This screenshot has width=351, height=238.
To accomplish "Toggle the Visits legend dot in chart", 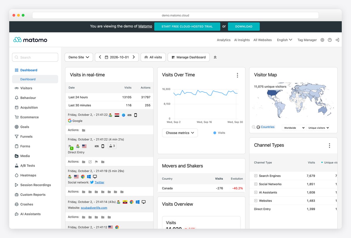I will click(215, 133).
